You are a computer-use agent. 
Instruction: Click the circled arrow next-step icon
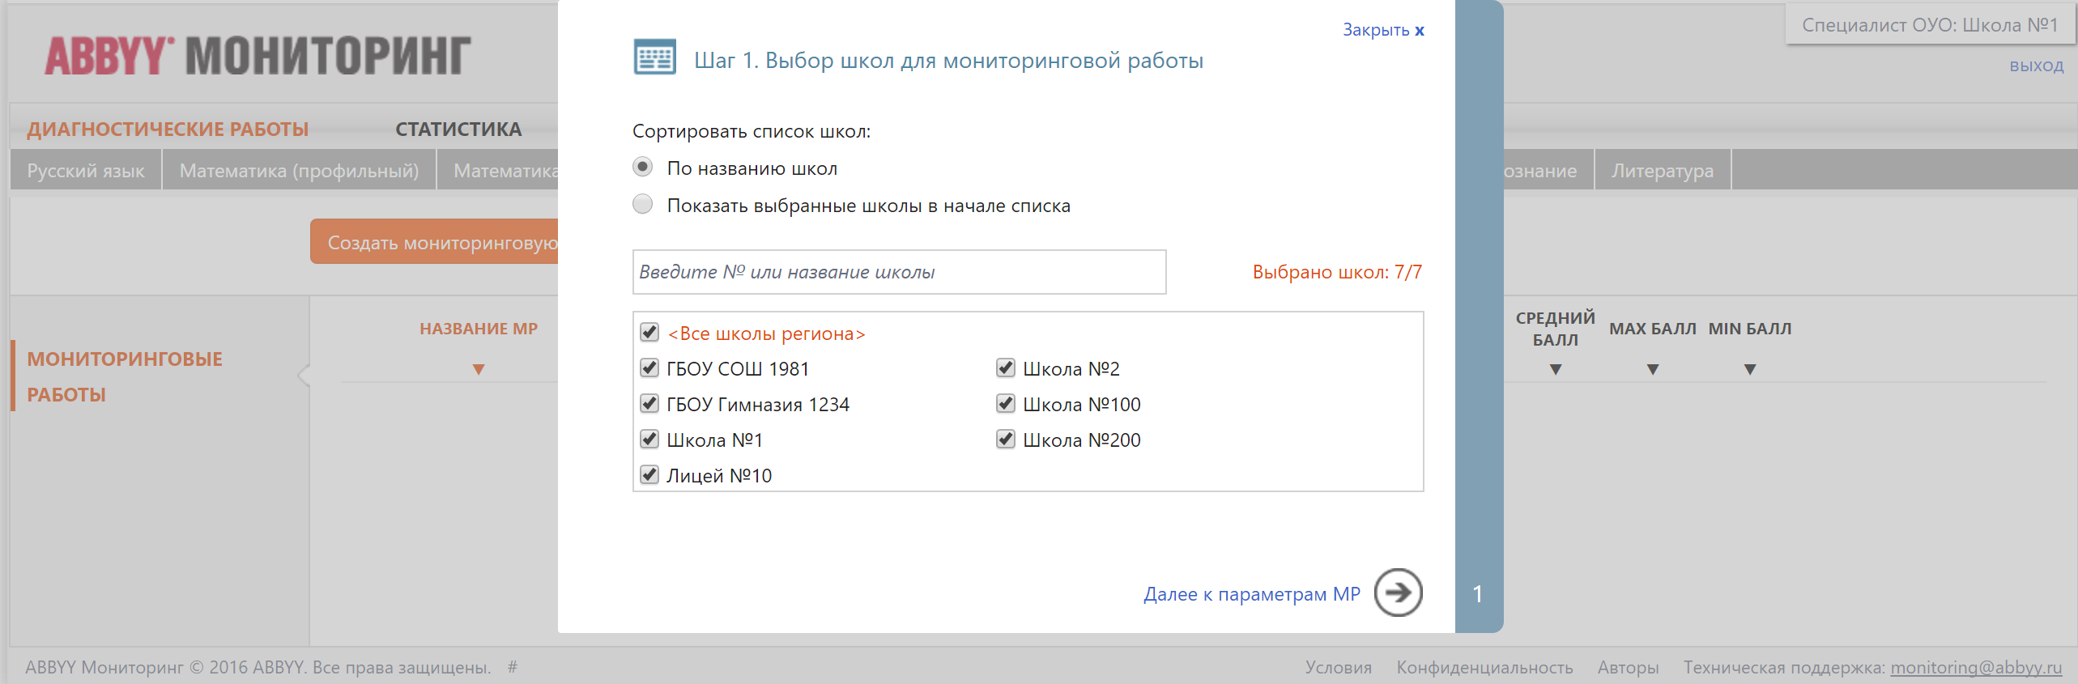pyautogui.click(x=1398, y=593)
